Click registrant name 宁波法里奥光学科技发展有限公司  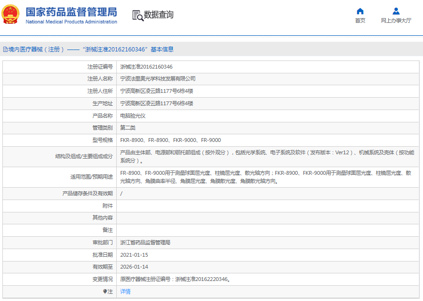pyautogui.click(x=158, y=79)
